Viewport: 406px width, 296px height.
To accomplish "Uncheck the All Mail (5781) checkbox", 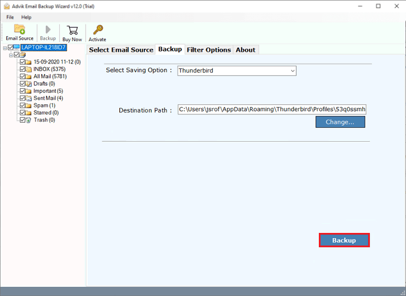I will click(x=22, y=76).
